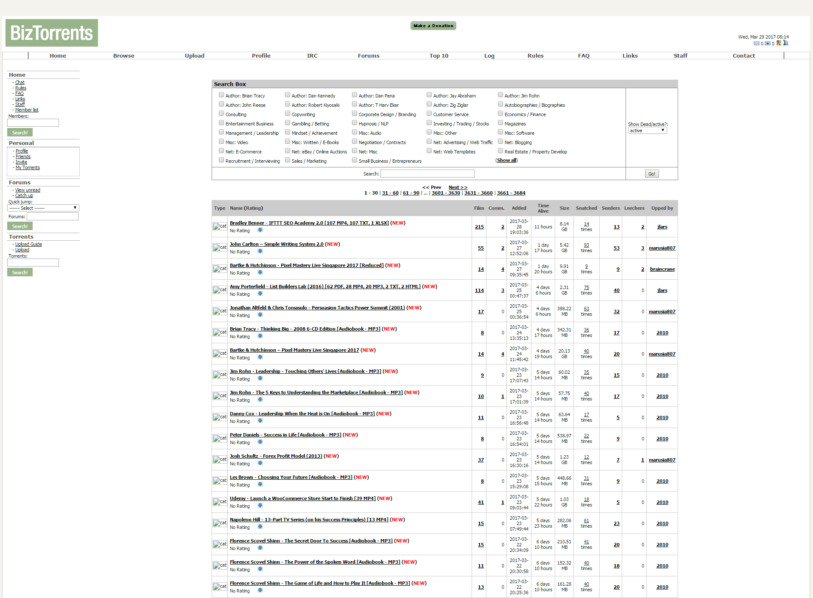The height and width of the screenshot is (598, 813).
Task: Click the Go! search button
Action: click(652, 174)
